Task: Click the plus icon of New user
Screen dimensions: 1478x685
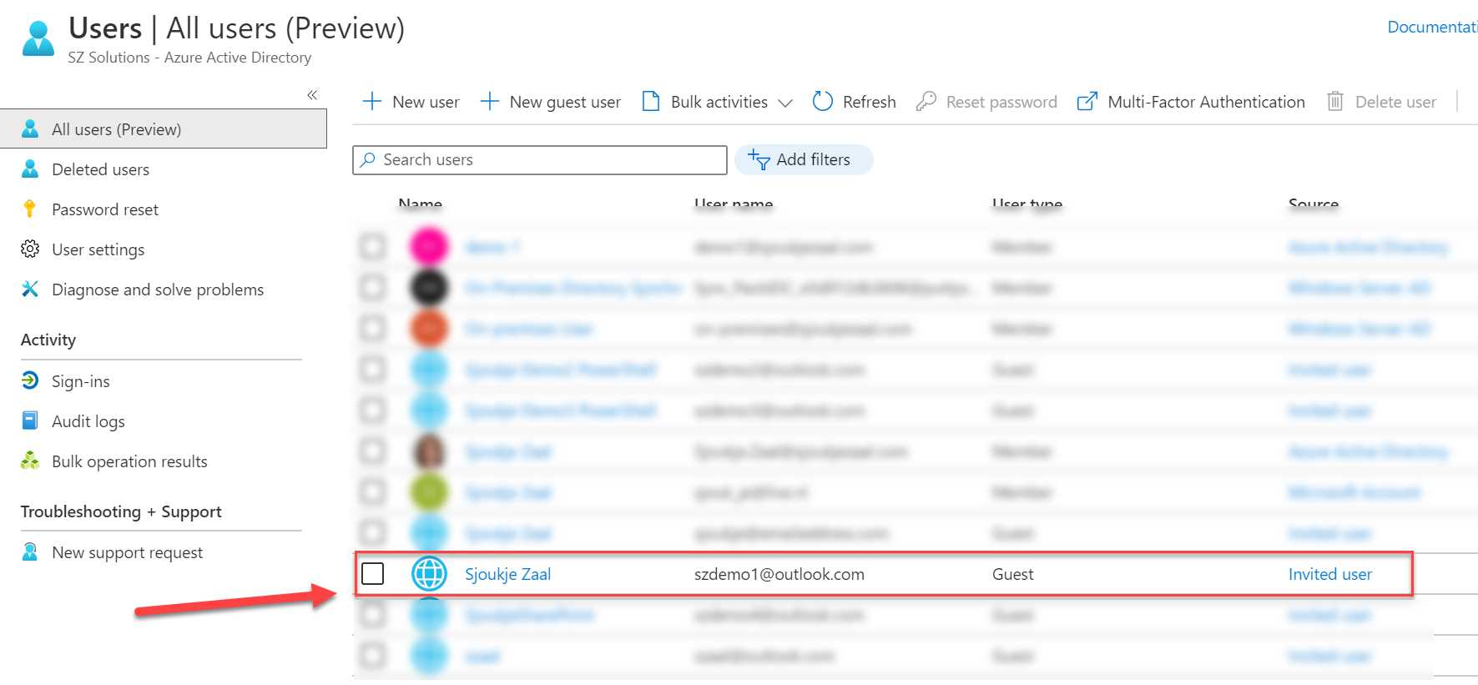Action: (371, 102)
